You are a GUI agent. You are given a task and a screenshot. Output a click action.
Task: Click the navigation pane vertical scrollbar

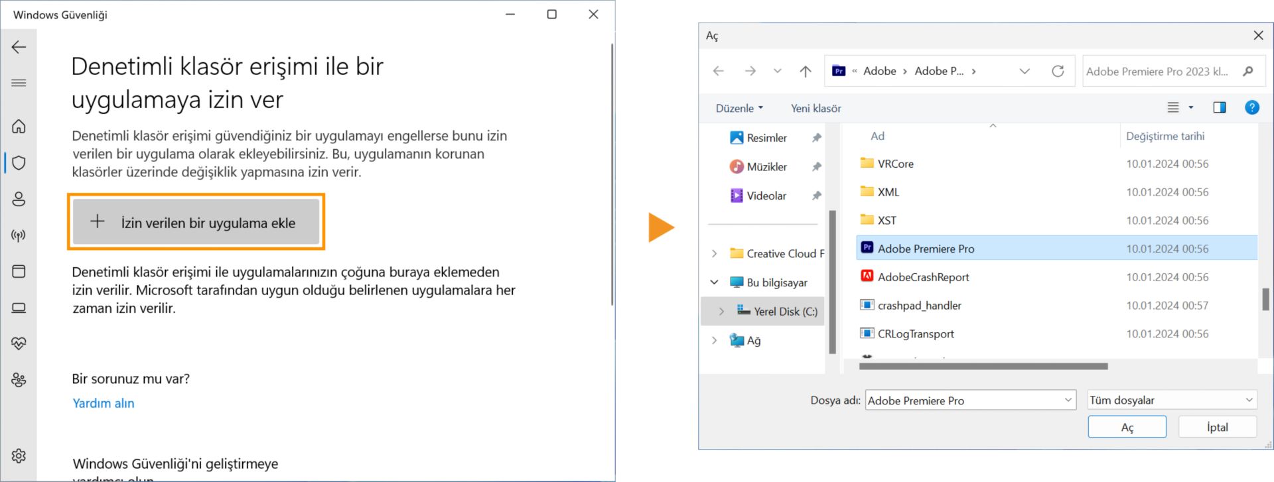pos(832,282)
